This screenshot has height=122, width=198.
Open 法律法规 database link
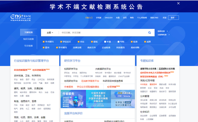tap(77, 47)
